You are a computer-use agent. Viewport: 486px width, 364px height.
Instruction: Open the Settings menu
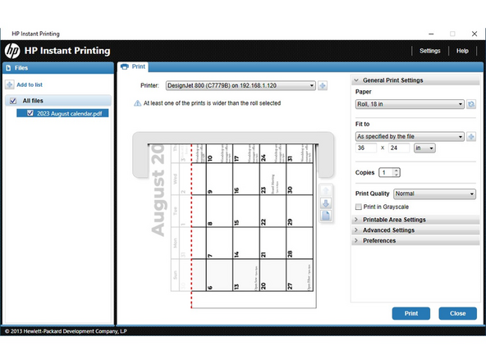click(430, 51)
